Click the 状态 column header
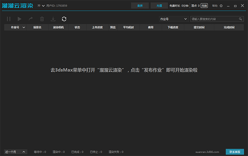 (77, 27)
